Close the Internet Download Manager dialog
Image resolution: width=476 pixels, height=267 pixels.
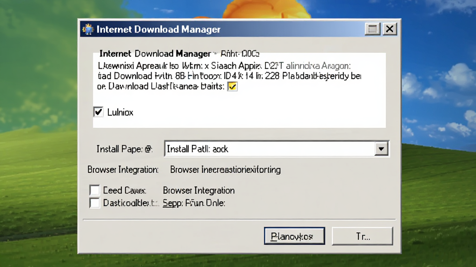click(x=390, y=29)
